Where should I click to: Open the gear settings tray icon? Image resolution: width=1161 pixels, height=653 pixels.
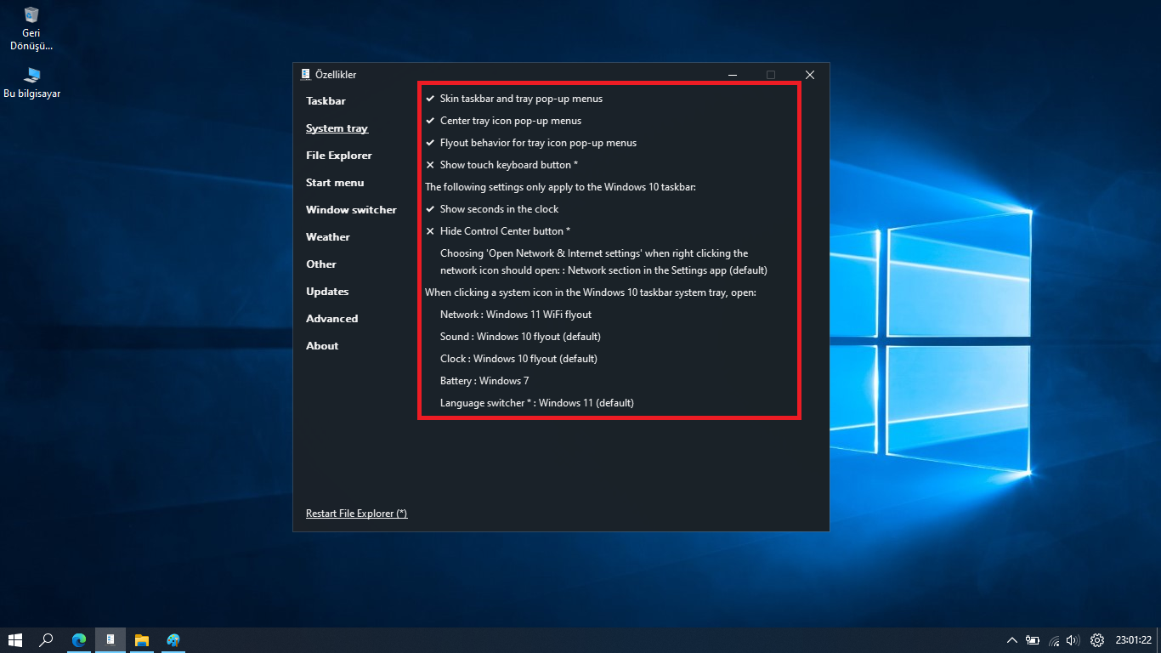point(1097,640)
